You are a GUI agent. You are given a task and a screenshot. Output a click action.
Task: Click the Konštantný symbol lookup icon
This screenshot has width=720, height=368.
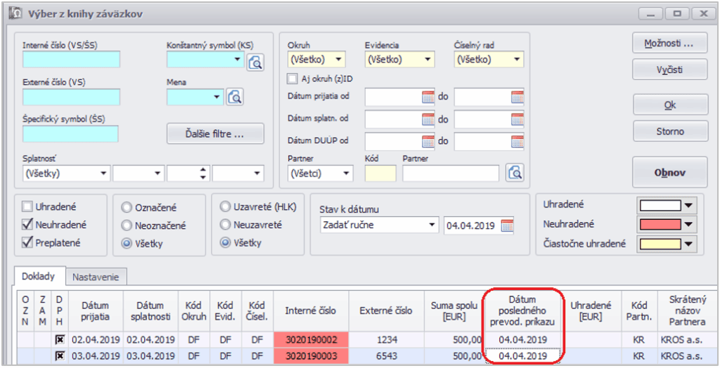[x=255, y=63]
